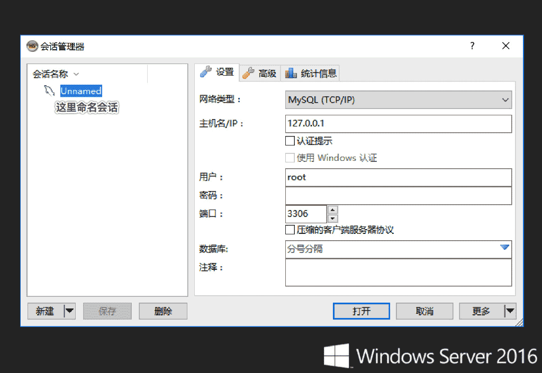Click the HeidiSQL logo in the title bar
Screen dimensions: 542x373
coord(32,46)
